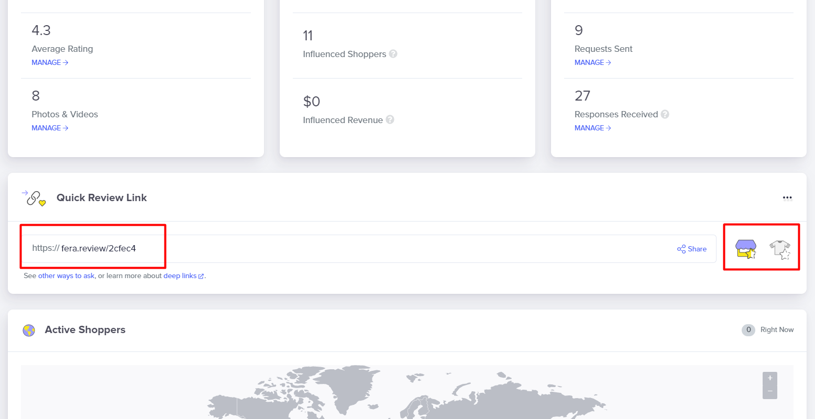Follow the "other ways to ask" link
This screenshot has width=815, height=419.
(67, 276)
